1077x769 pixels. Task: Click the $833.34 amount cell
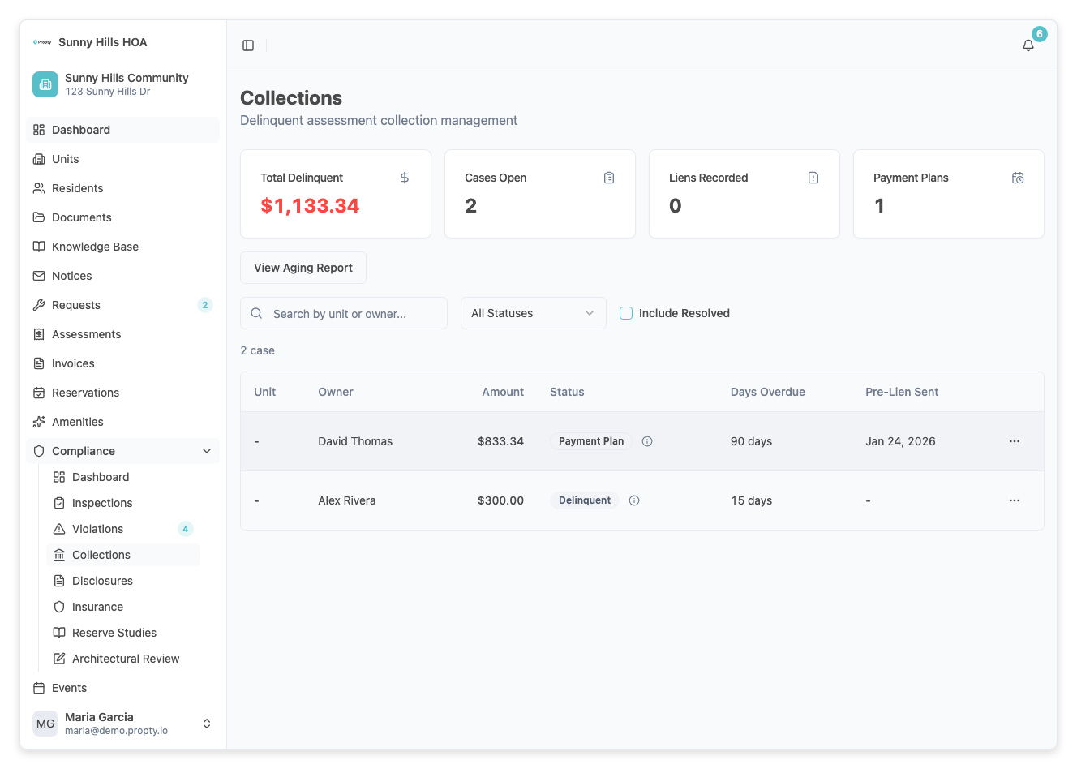coord(500,441)
